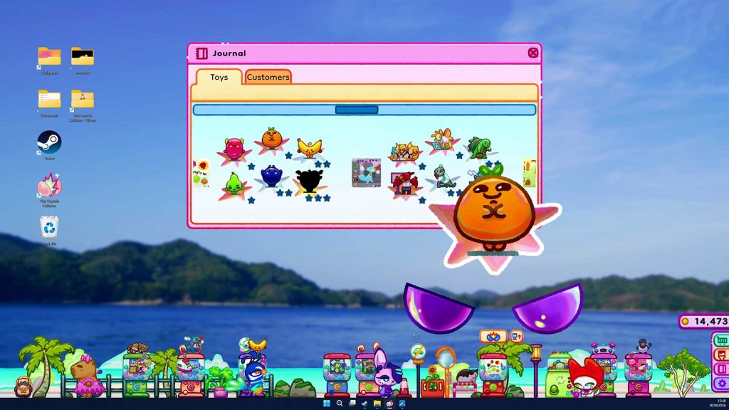Screen dimensions: 729x410
Task: Select the green pear toy
Action: [x=234, y=185]
